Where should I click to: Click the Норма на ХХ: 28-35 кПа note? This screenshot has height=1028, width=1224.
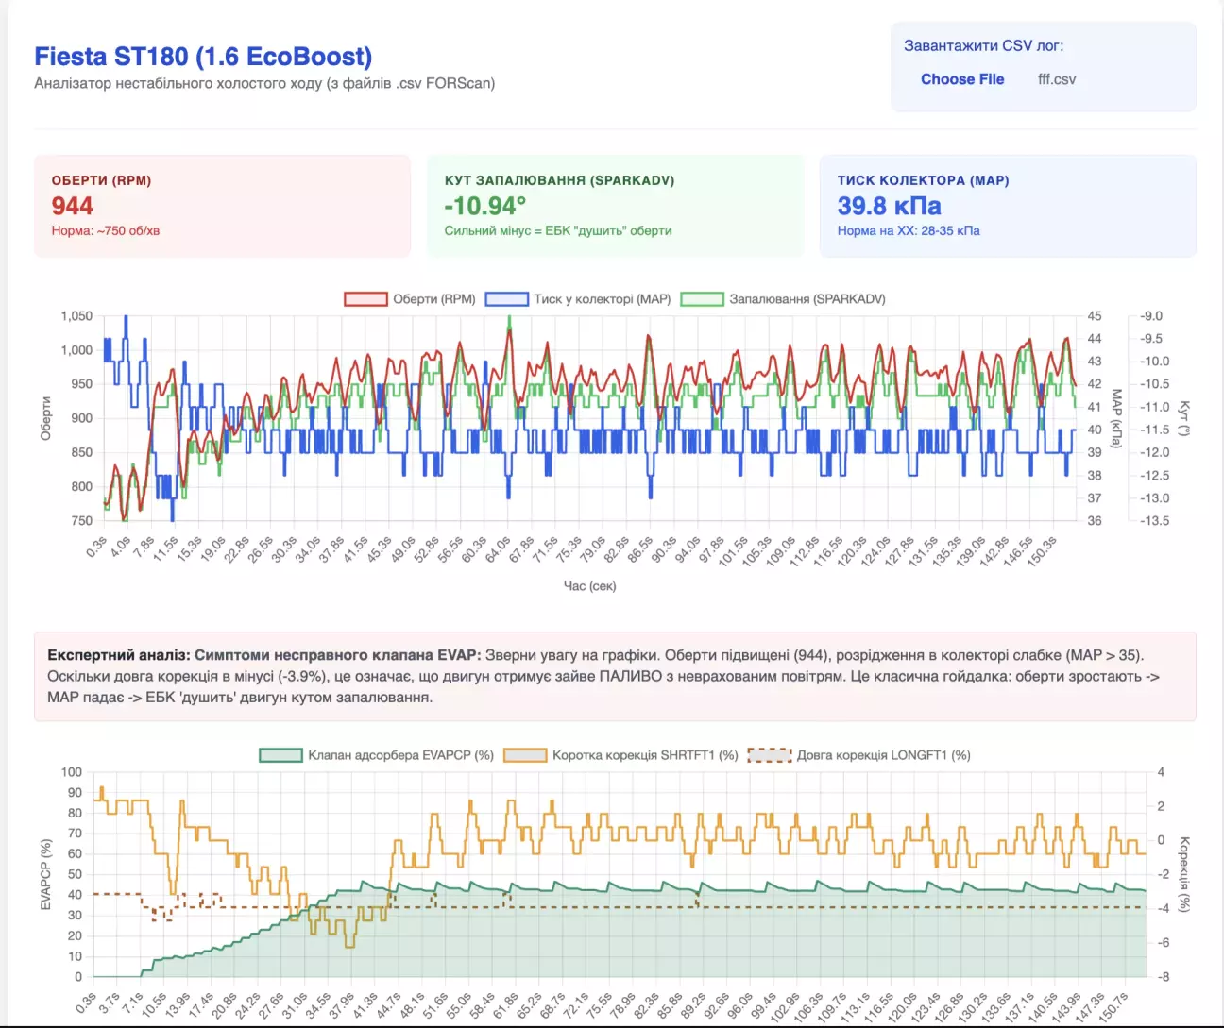(909, 230)
